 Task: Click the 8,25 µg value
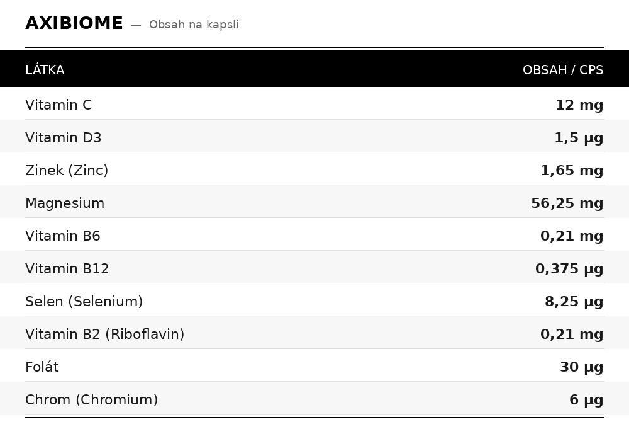pyautogui.click(x=574, y=302)
